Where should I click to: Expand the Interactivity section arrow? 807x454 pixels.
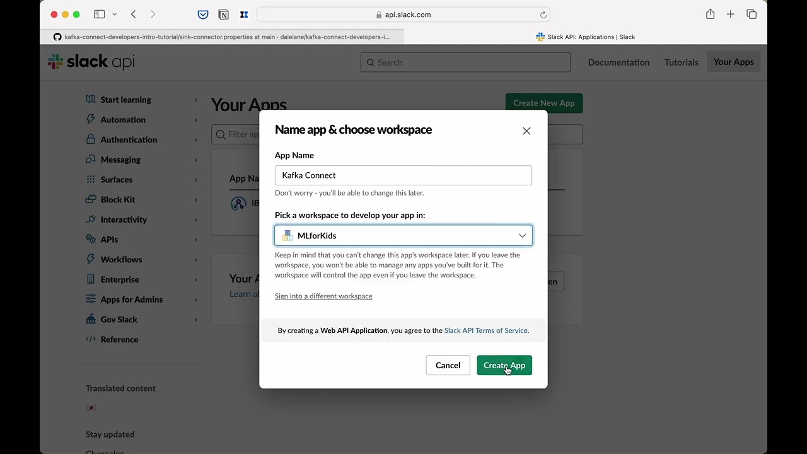[195, 219]
